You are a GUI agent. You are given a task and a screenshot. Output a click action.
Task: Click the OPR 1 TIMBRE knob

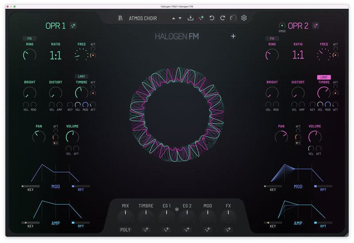(x=81, y=93)
